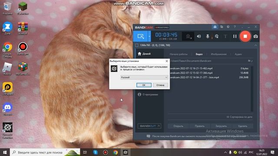Click the launcher icon below Discord on desktop
The height and width of the screenshot is (156, 278).
point(7,130)
